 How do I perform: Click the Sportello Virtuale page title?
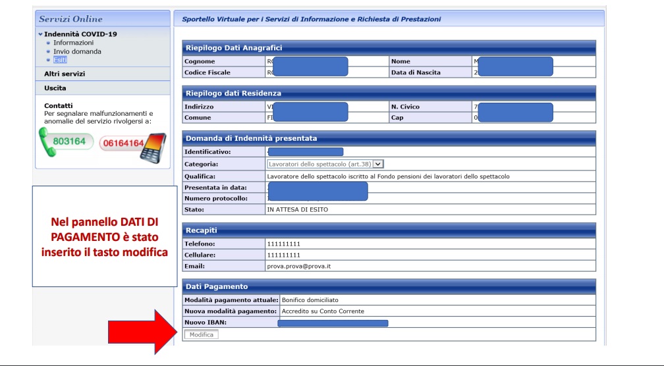311,19
